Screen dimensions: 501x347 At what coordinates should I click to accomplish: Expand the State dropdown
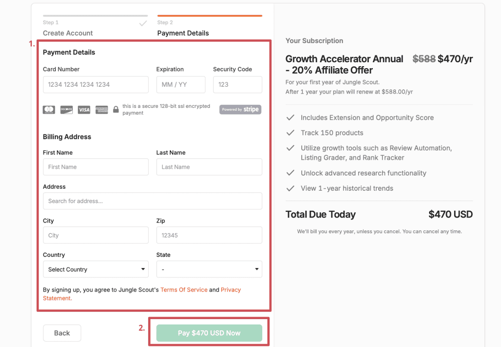coord(209,269)
